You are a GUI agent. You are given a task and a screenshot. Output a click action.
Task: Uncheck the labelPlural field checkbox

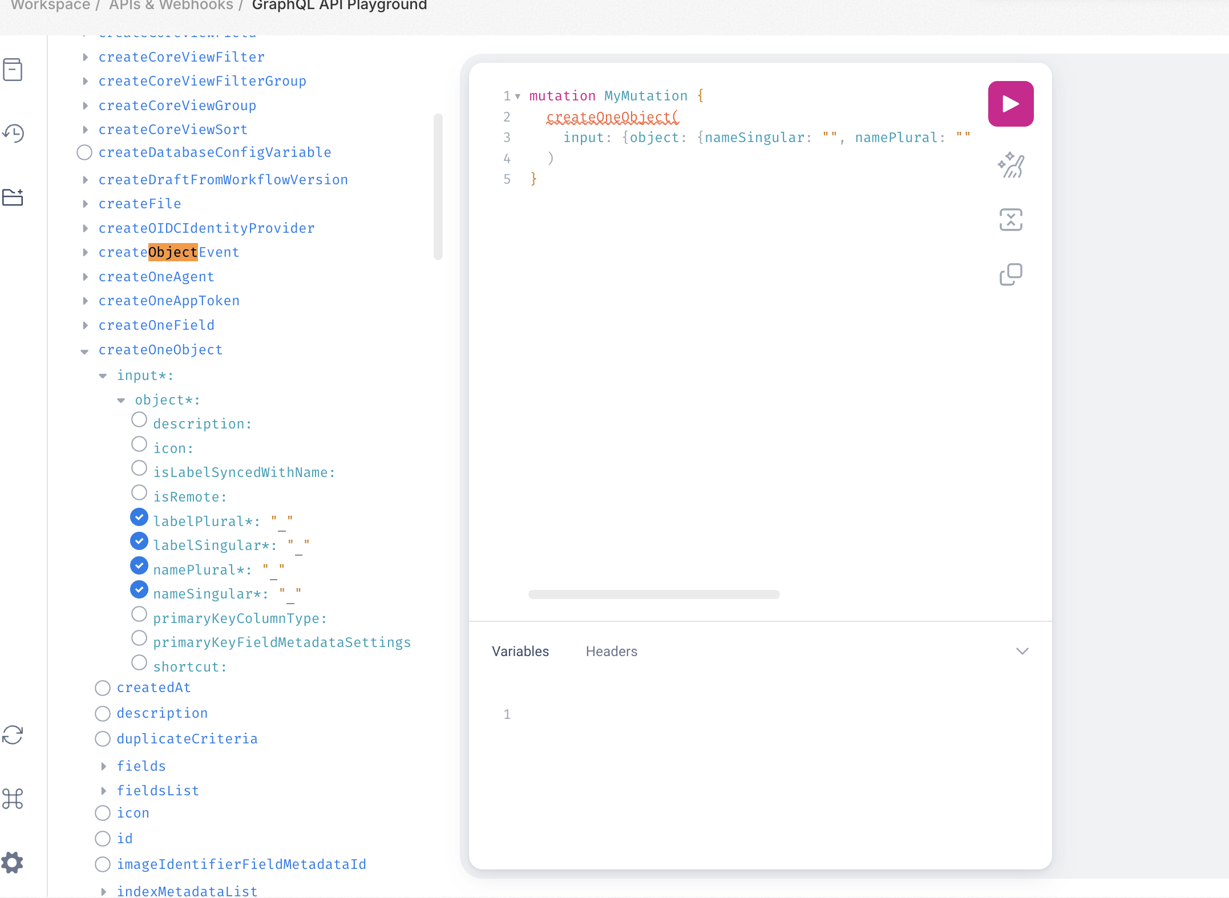coord(139,517)
